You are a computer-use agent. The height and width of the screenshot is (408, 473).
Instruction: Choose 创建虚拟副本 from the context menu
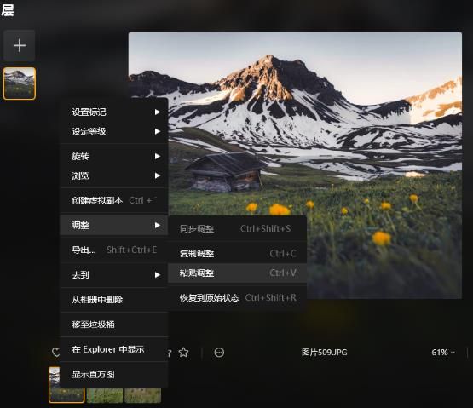(x=114, y=200)
